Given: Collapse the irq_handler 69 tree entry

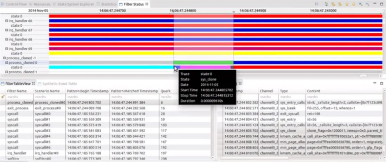Looking at the screenshot, I should (x=7, y=49).
